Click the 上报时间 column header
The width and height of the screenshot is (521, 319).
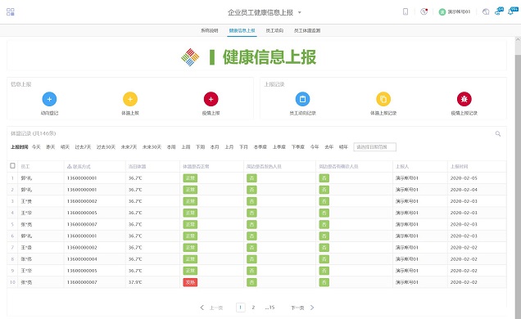(x=459, y=167)
